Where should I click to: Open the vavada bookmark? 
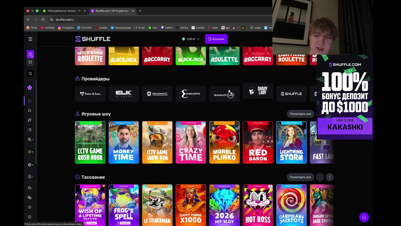[101, 28]
